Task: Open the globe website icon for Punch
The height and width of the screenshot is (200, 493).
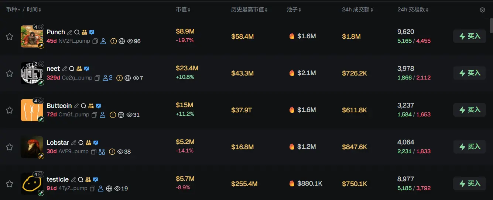Action: (122, 41)
